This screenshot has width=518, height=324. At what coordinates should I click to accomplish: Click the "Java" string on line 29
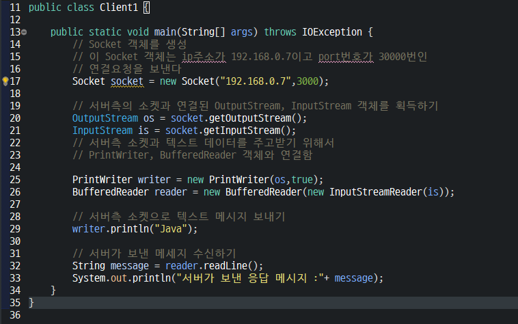click(171, 229)
